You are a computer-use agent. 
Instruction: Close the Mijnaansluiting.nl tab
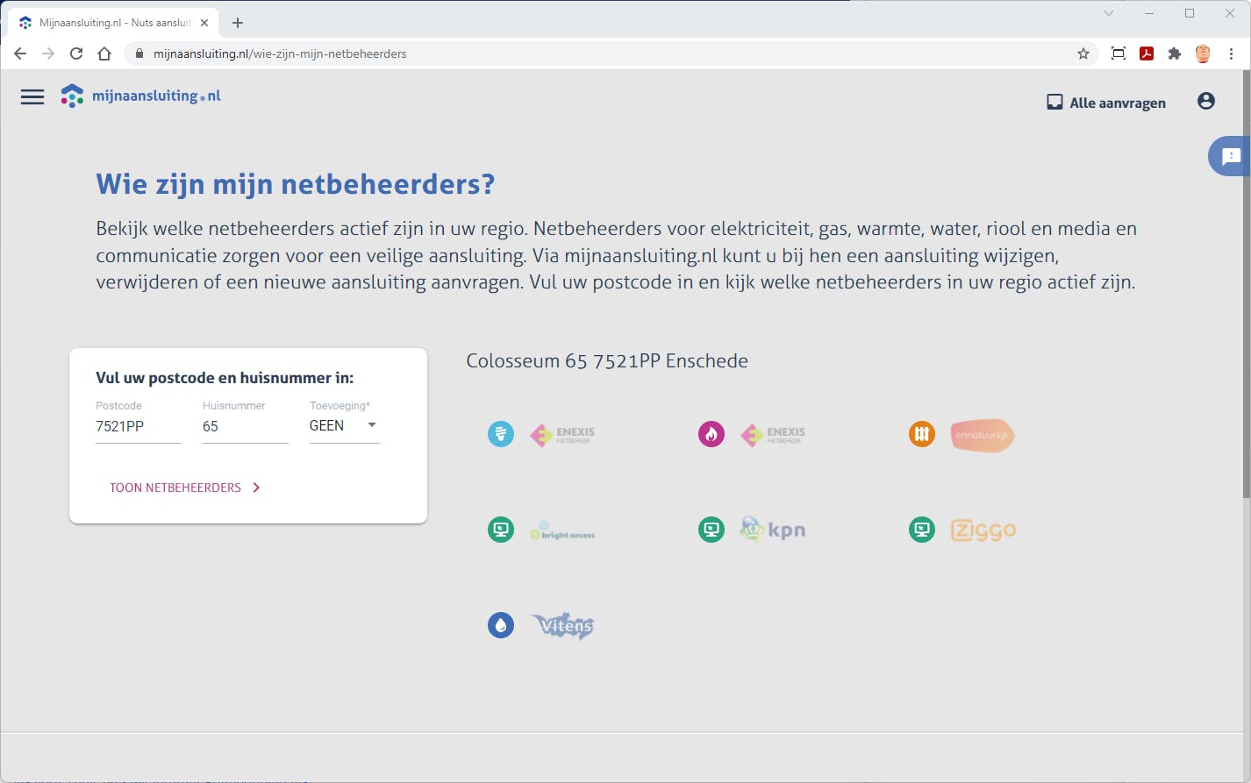(x=204, y=23)
